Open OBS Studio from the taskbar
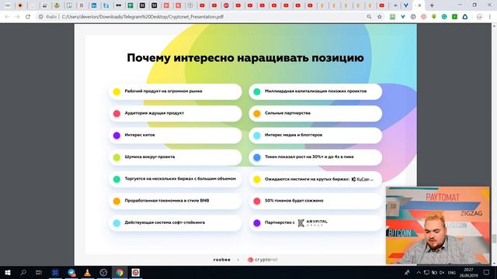Screen dimensions: 497x279 click(103, 272)
